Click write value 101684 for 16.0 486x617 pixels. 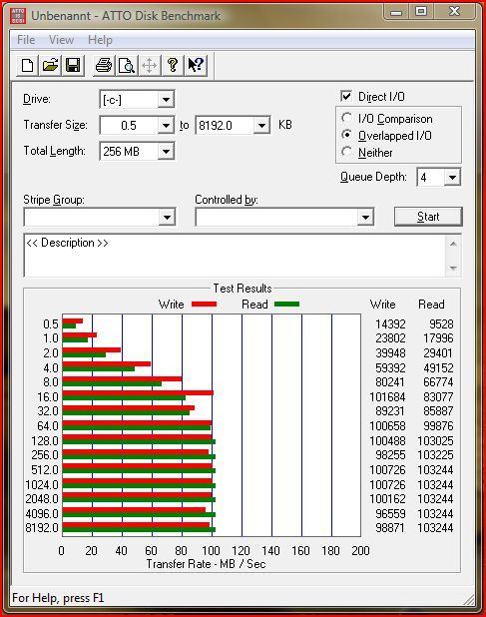coord(387,397)
